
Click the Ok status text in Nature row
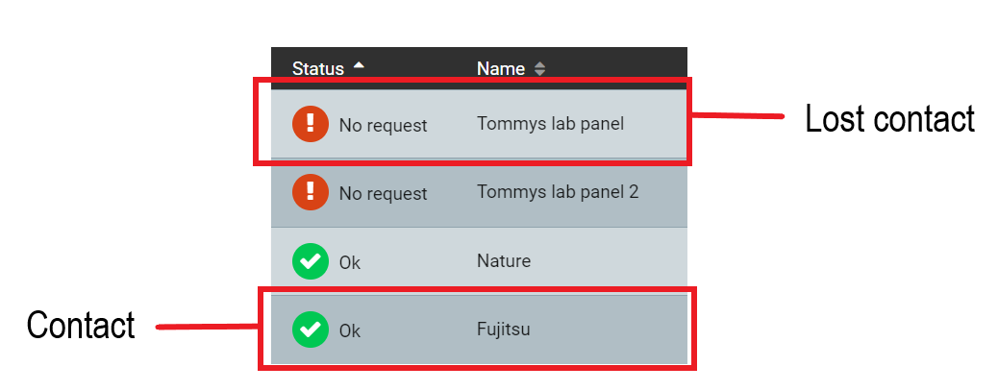pos(349,262)
